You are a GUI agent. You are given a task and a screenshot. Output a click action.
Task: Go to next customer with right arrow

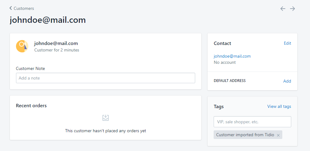pos(292,9)
